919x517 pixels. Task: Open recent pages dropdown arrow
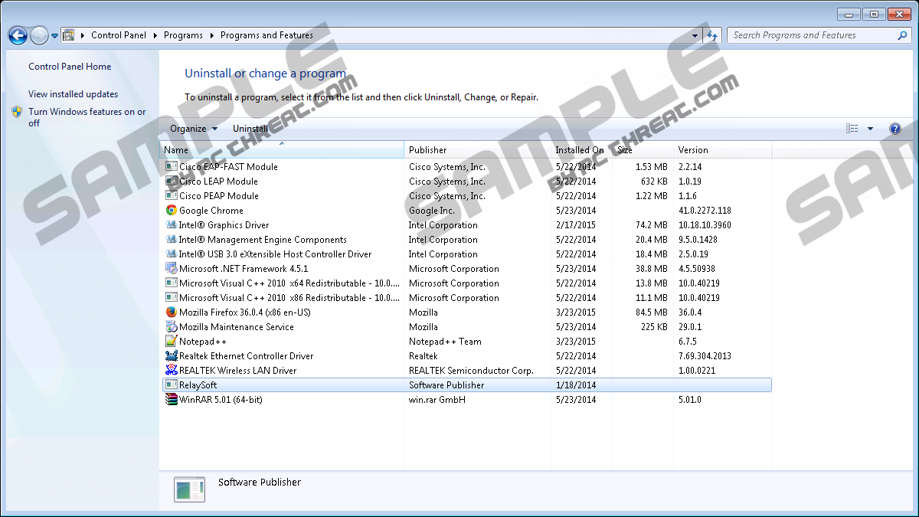click(55, 36)
